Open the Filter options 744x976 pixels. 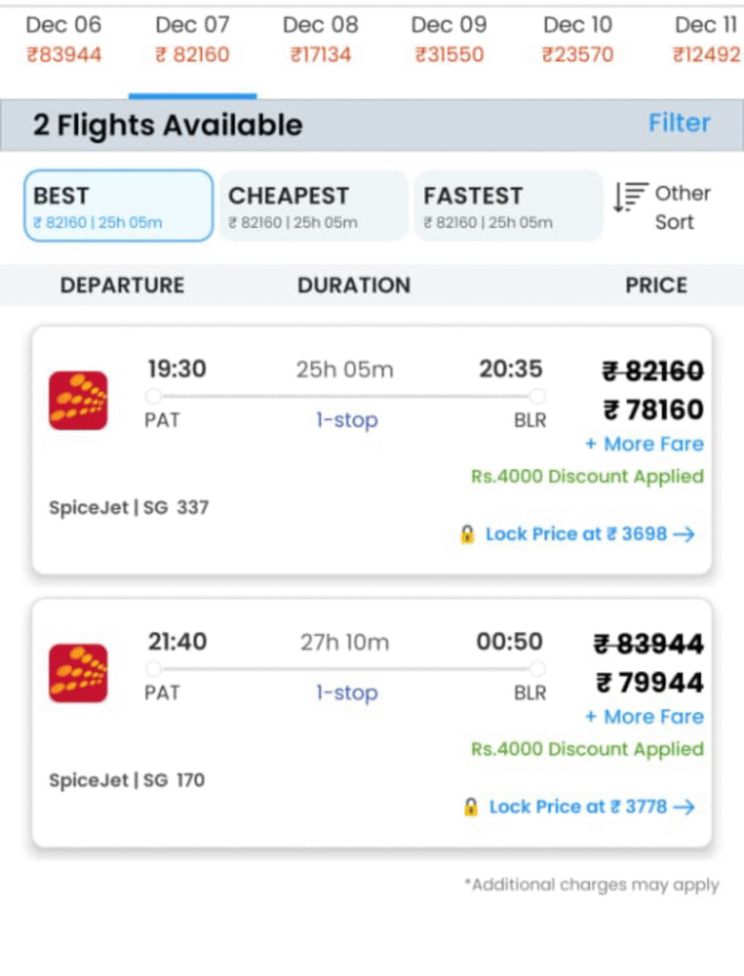point(679,123)
